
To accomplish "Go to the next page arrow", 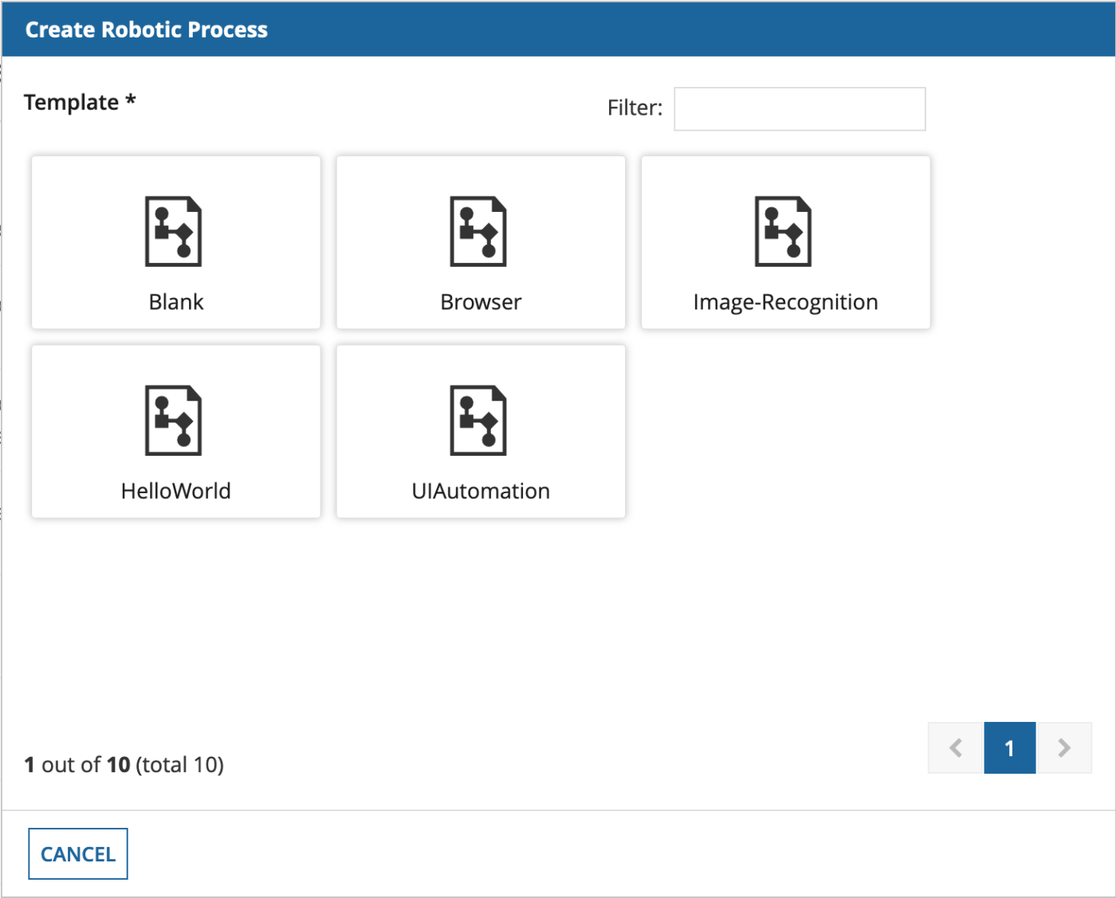I will (1064, 747).
